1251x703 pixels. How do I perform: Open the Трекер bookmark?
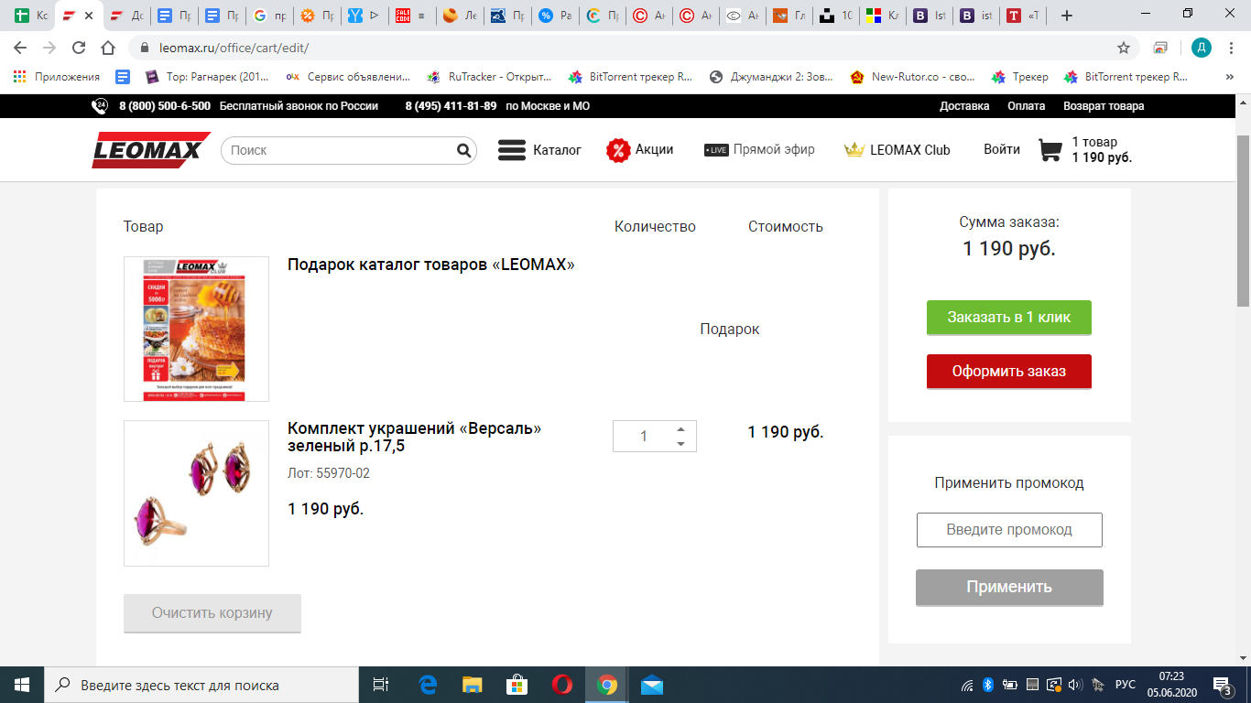coord(1018,77)
